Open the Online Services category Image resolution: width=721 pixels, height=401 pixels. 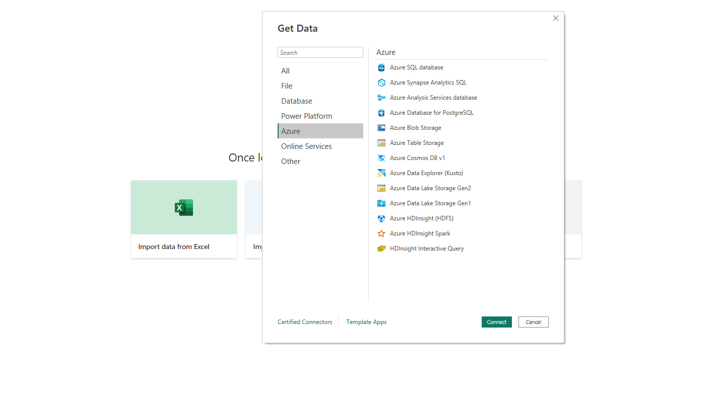[306, 146]
